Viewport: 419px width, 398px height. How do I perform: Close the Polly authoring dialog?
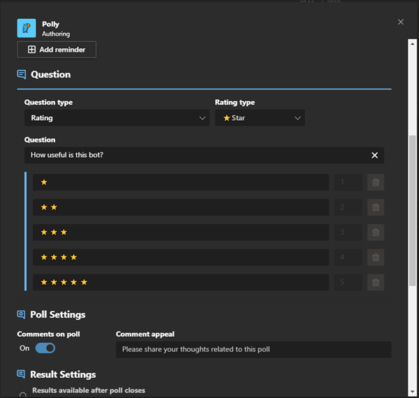(x=401, y=22)
